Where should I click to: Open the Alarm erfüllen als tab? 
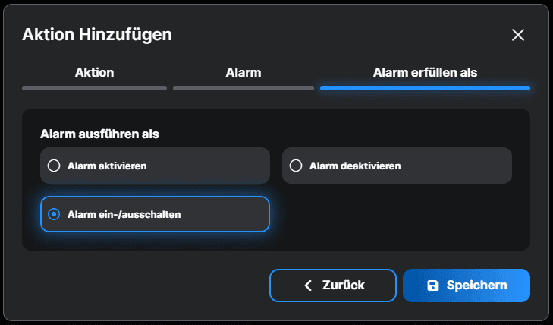(425, 73)
